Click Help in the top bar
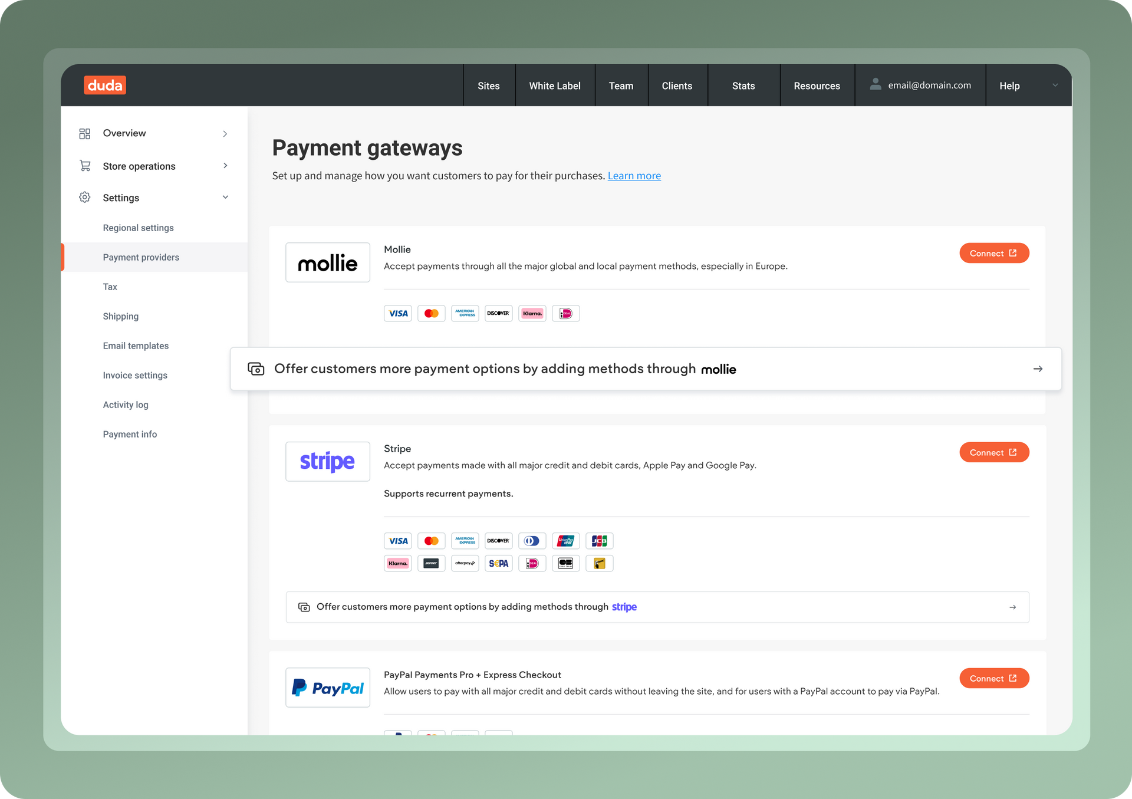Image resolution: width=1132 pixels, height=799 pixels. [x=1009, y=86]
